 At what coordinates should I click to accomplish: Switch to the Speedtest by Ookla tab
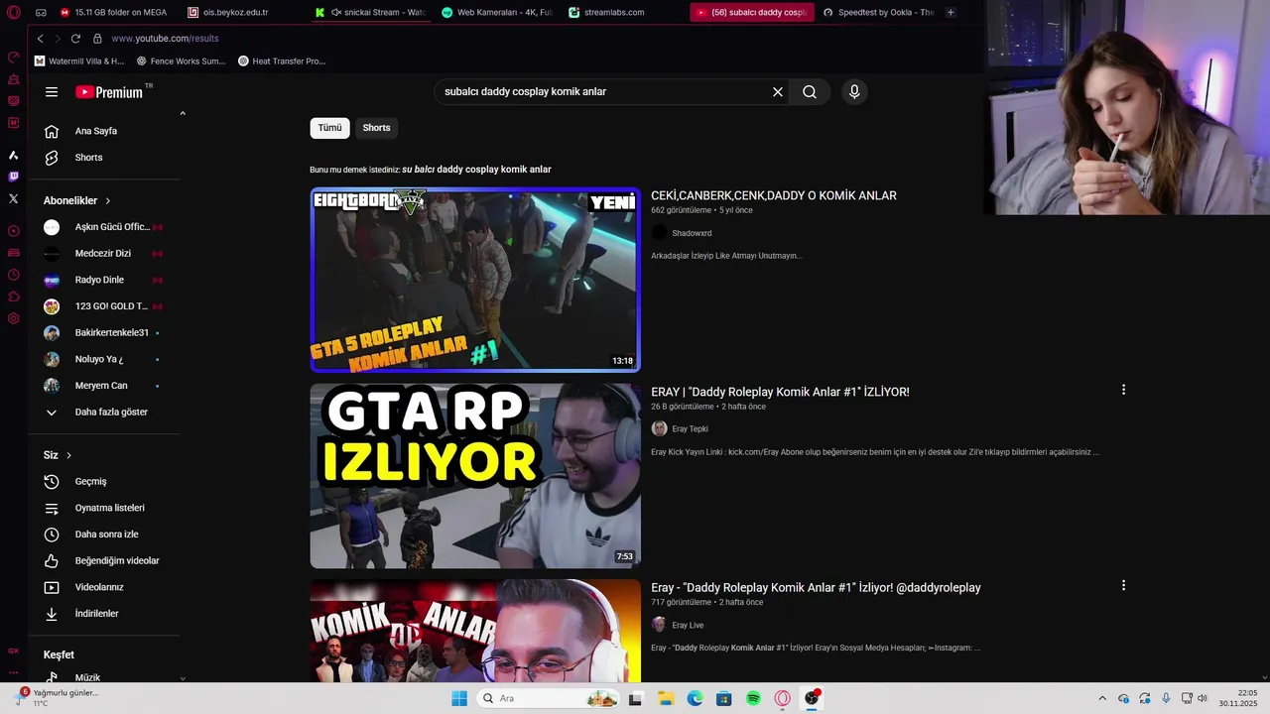tap(878, 13)
